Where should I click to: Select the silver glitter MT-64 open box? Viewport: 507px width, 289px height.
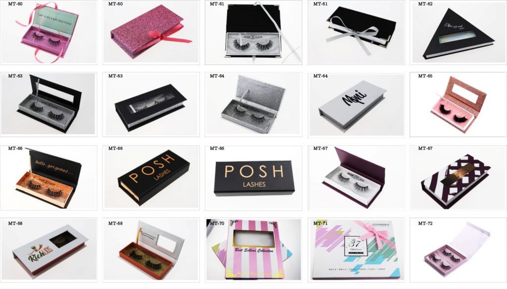[x=253, y=104]
